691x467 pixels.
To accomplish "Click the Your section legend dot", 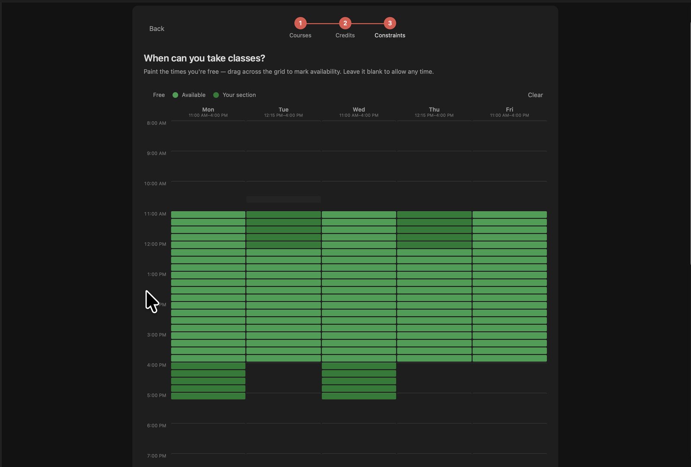I will (x=216, y=95).
